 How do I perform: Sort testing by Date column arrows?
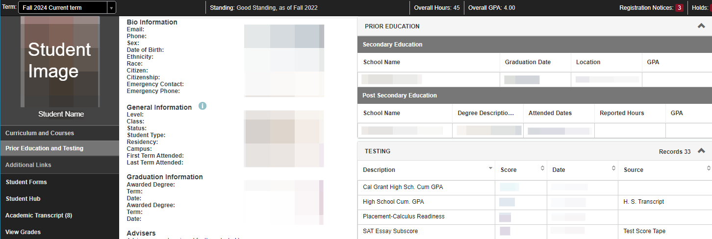[613, 168]
